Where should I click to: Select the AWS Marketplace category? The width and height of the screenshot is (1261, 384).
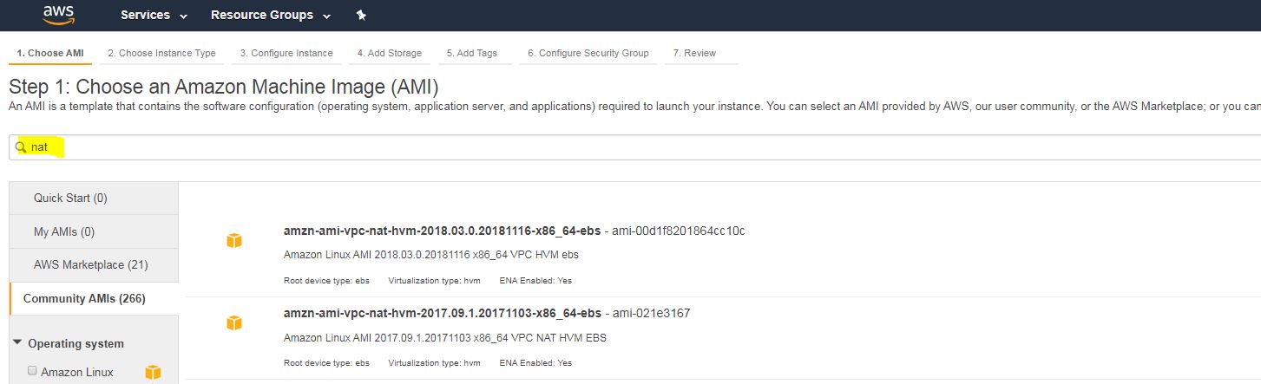pyautogui.click(x=91, y=264)
